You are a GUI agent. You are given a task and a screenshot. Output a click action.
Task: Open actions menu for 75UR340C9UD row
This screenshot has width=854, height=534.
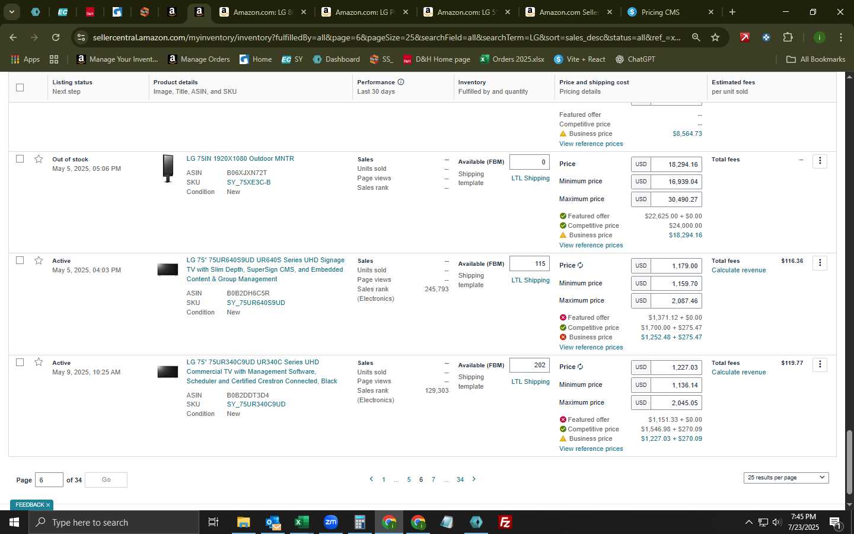click(820, 364)
